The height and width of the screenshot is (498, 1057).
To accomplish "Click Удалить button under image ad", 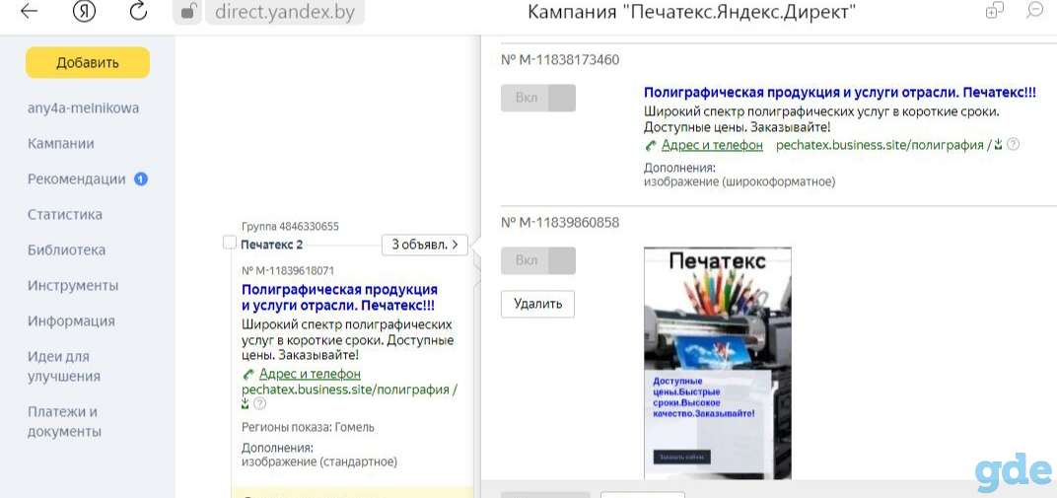I will click(538, 304).
